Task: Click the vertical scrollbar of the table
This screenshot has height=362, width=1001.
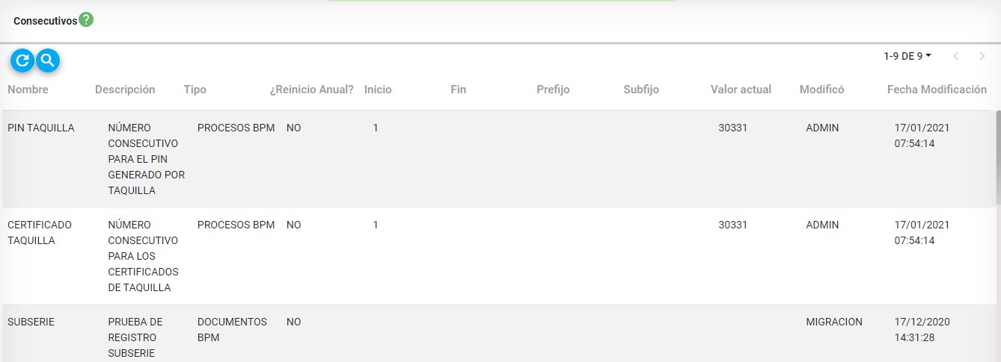Action: point(997,157)
